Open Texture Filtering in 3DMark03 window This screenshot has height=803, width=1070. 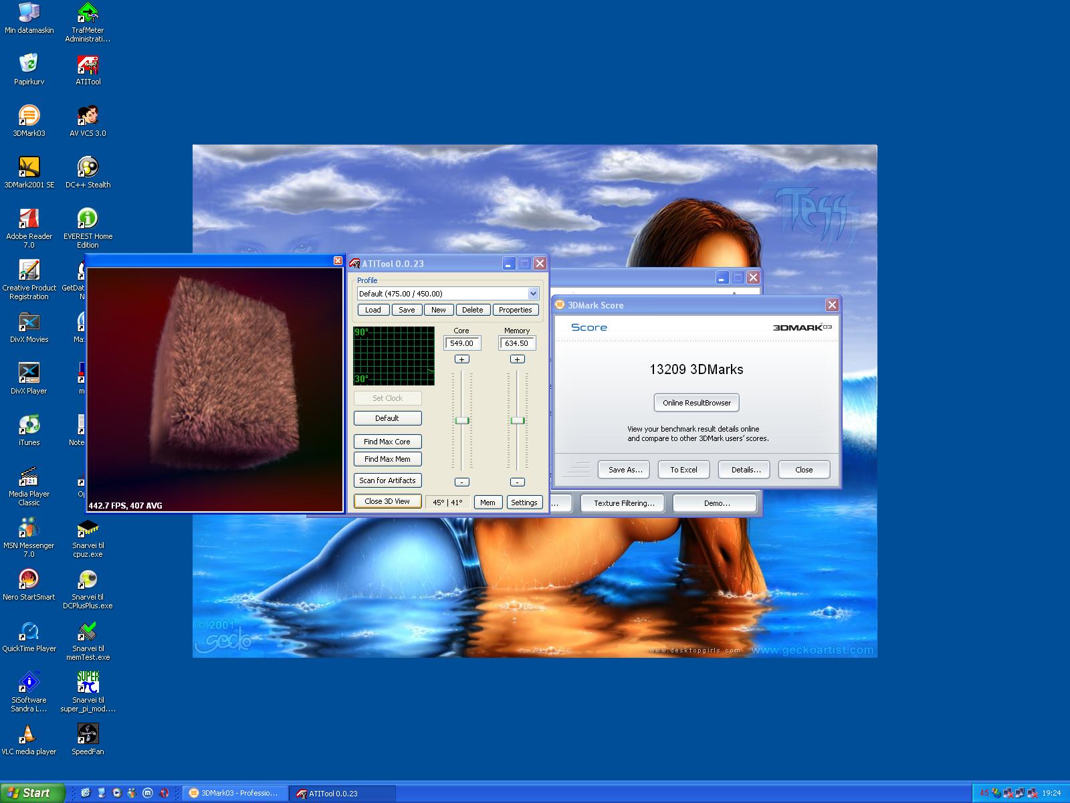tap(623, 503)
